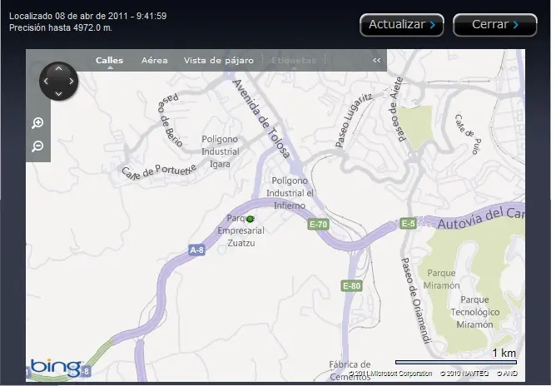Image resolution: width=556 pixels, height=386 pixels.
Task: Click the Actualizar button
Action: tap(402, 25)
